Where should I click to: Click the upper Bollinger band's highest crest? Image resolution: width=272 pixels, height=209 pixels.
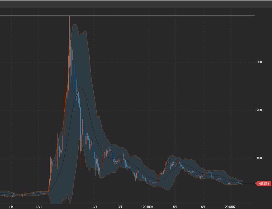tap(75, 25)
